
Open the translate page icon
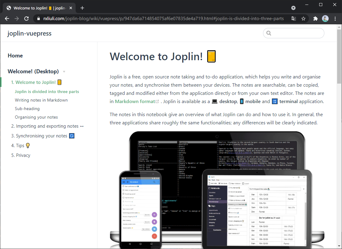tap(294, 19)
